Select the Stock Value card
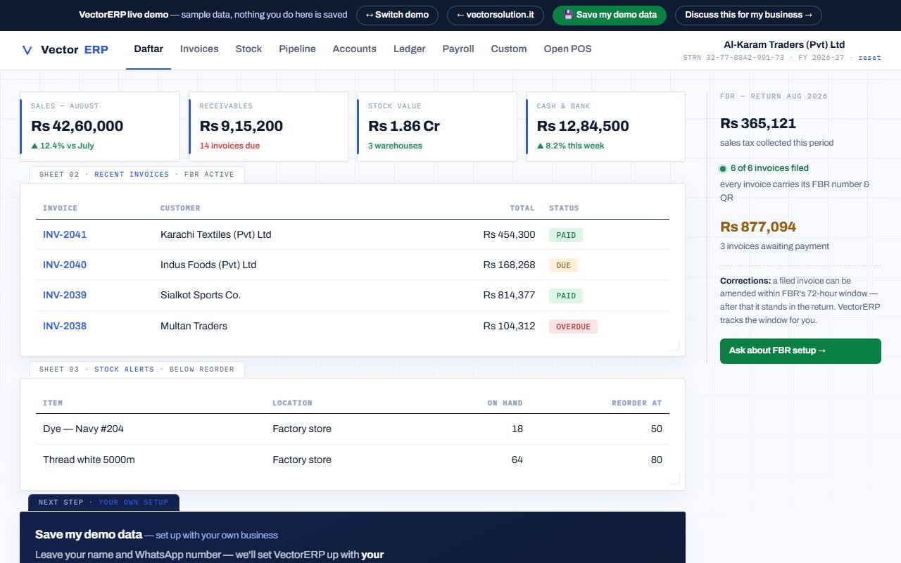Screen dimensions: 901x563 point(437,126)
